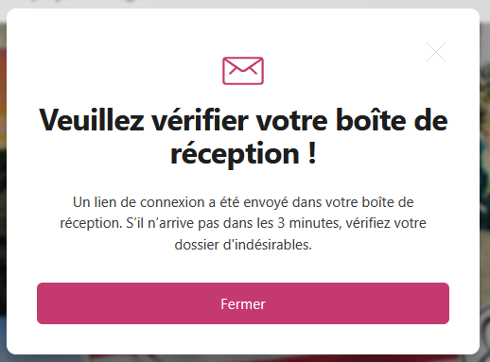Click the pink envelope icon
This screenshot has height=362, width=490.
click(243, 71)
